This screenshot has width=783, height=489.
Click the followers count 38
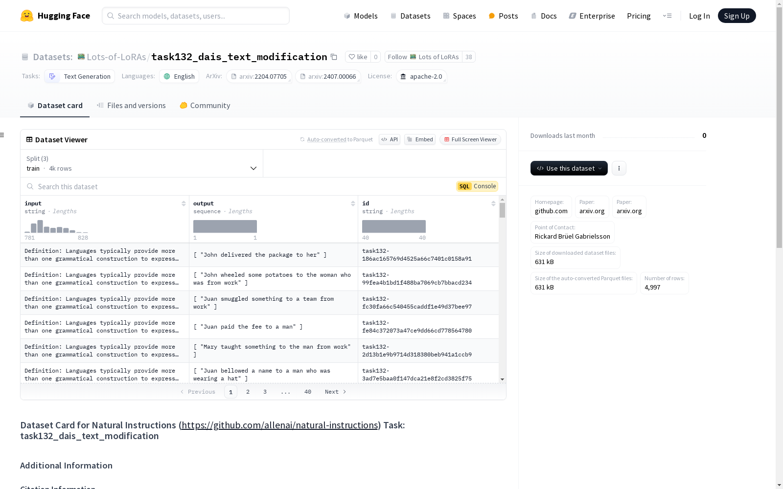[x=469, y=57]
